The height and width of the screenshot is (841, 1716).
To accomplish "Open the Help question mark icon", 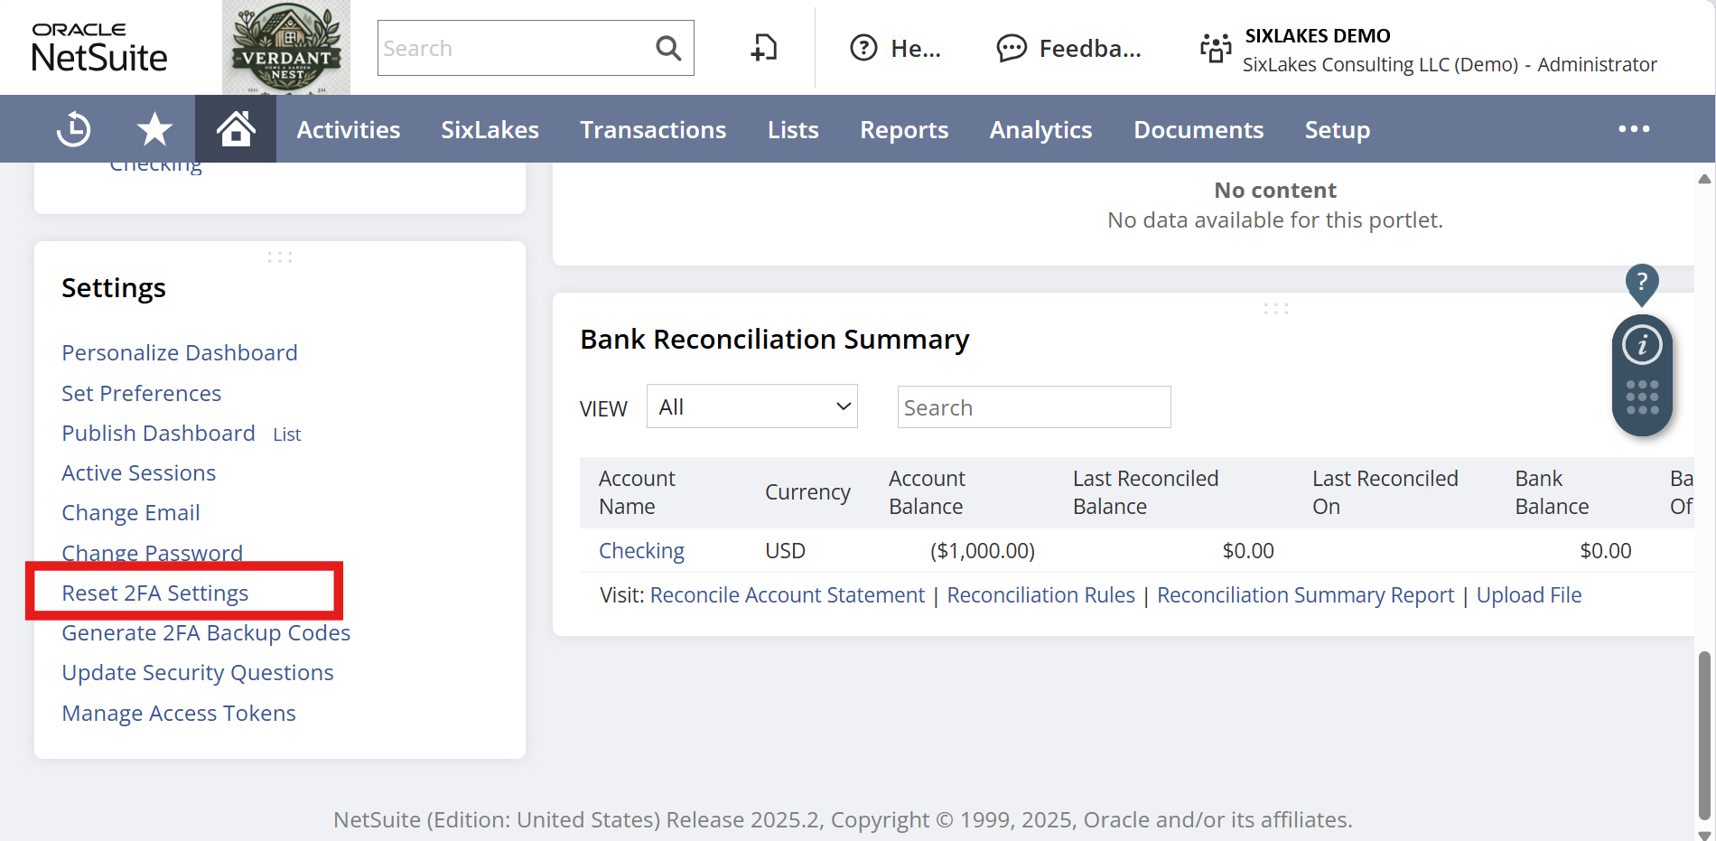I will (x=864, y=47).
